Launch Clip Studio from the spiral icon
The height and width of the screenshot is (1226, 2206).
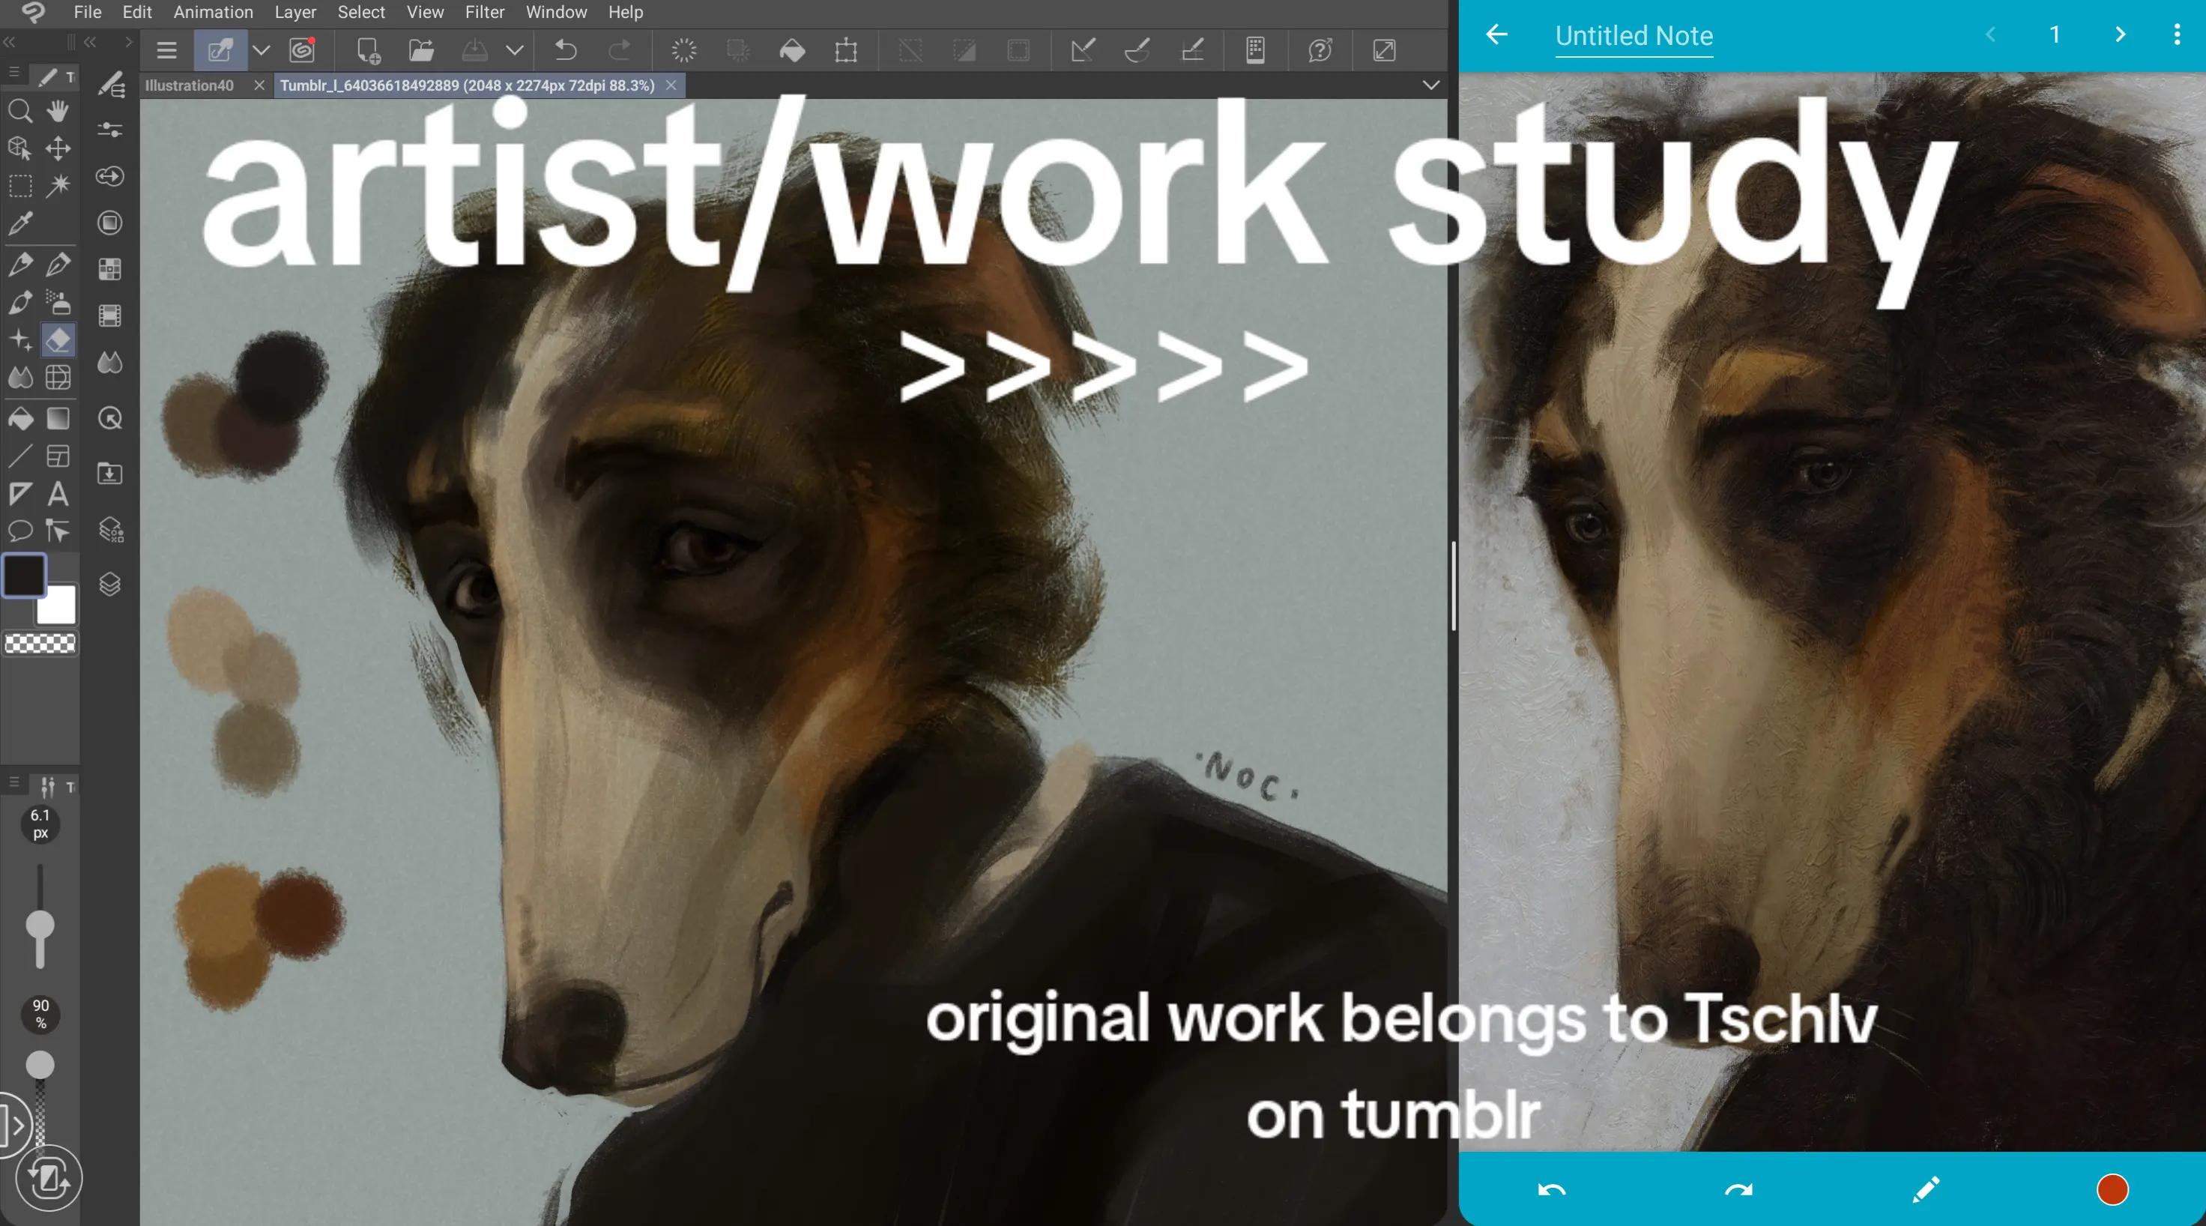click(302, 50)
